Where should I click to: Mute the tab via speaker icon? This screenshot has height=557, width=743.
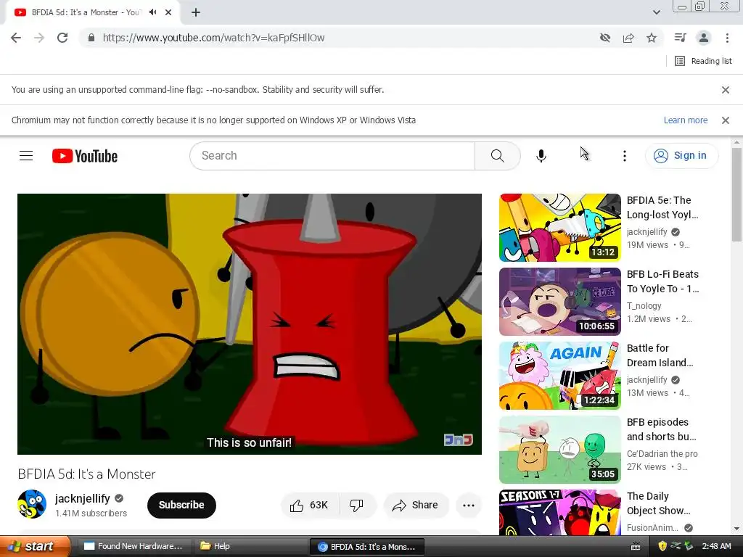152,12
